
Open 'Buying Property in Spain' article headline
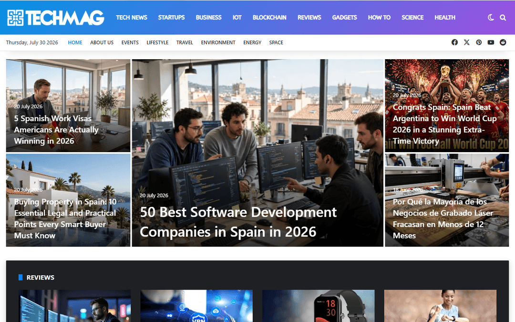(65, 218)
